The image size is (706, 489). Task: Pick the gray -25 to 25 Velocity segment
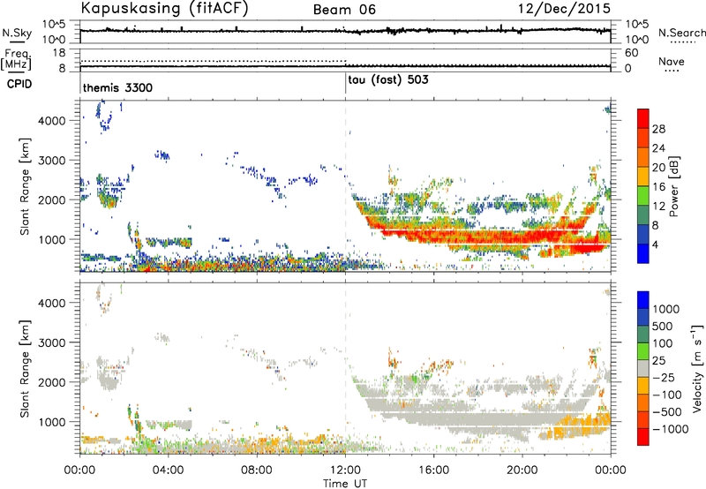coord(643,368)
